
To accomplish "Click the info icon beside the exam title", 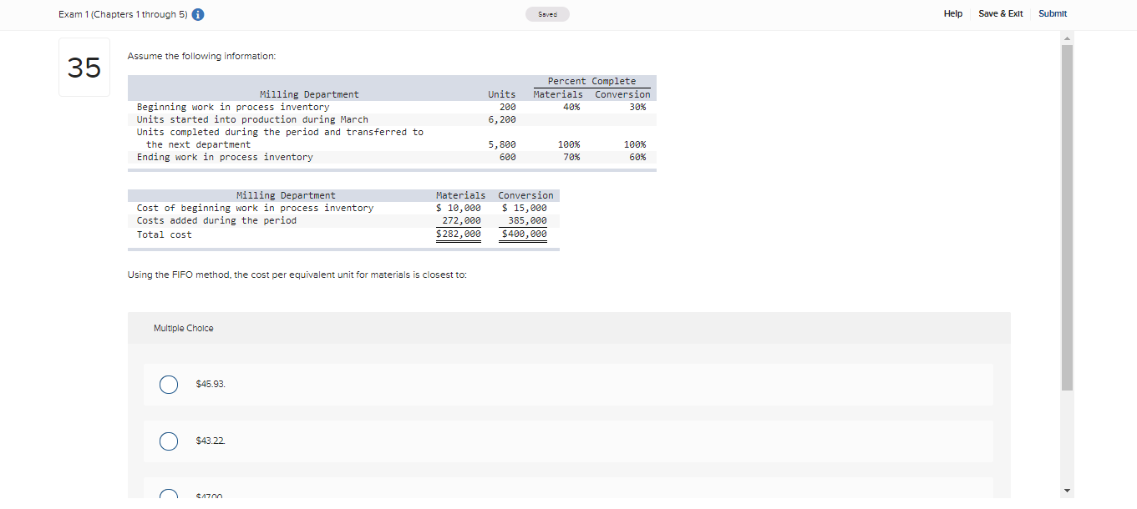I will point(198,14).
